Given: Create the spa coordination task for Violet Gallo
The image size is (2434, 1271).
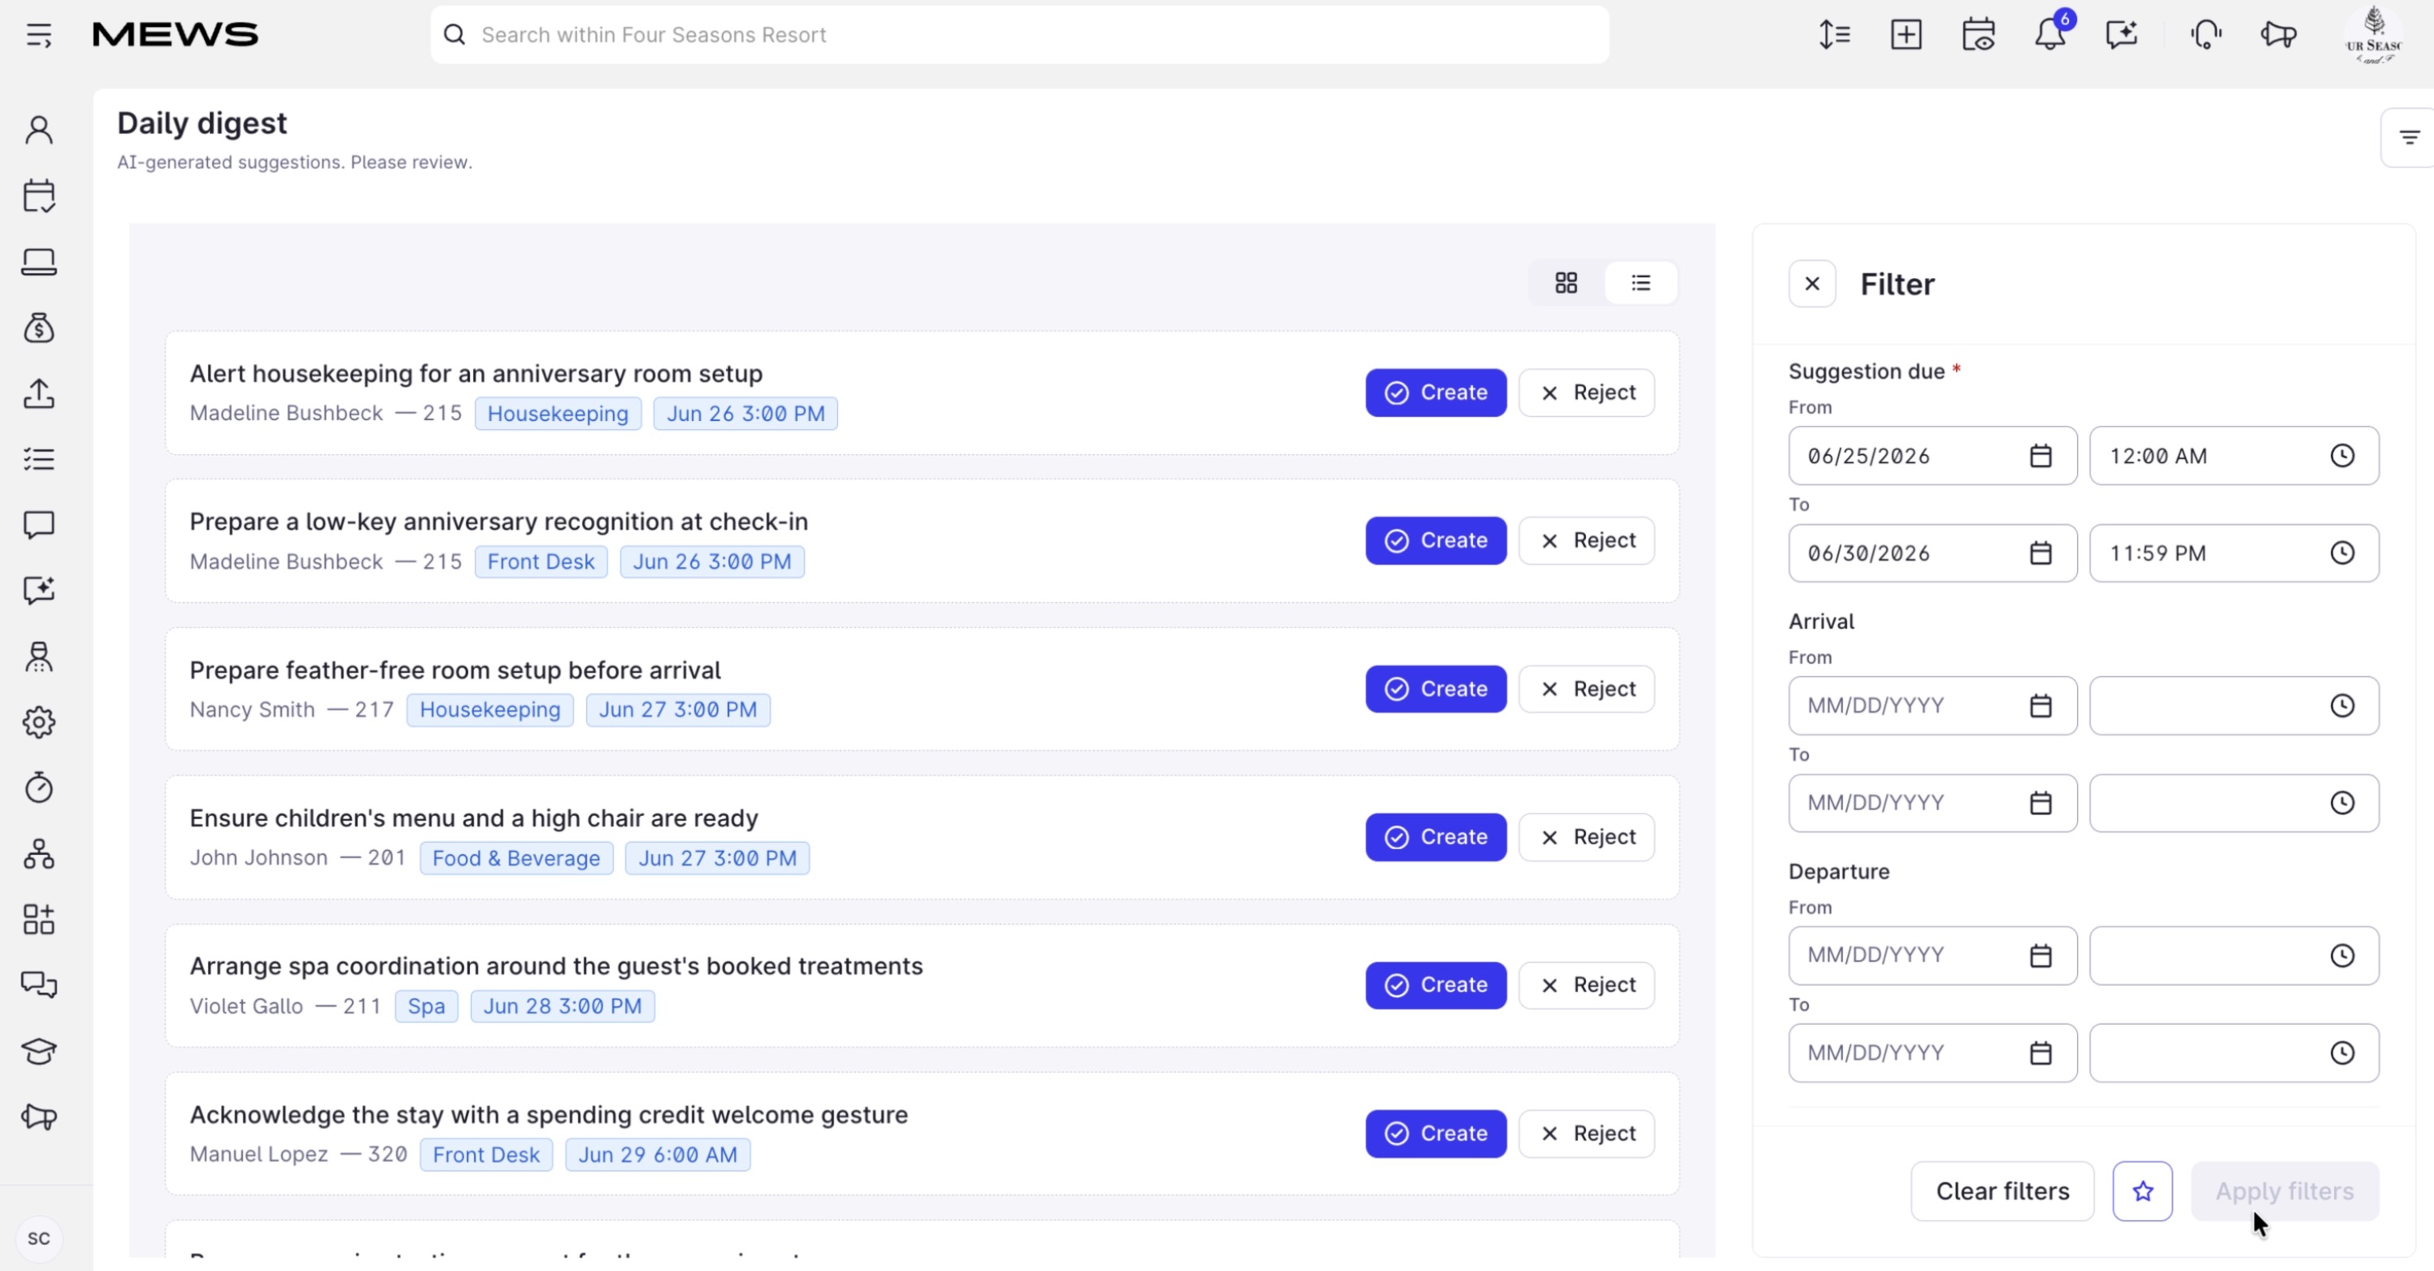Looking at the screenshot, I should click(1435, 985).
